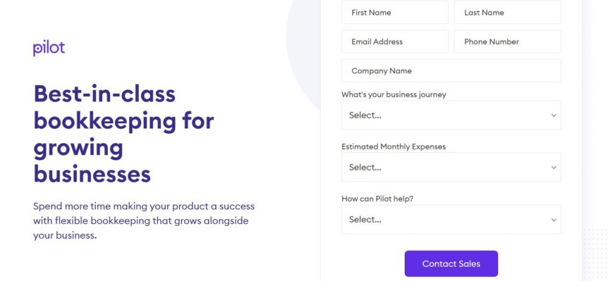
Task: Click chevron arrow on business journey select
Action: [554, 115]
